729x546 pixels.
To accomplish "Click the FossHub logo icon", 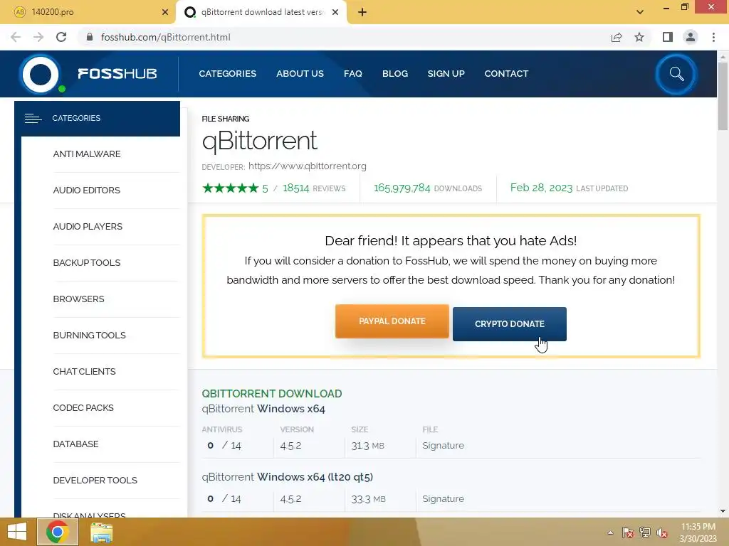I will coord(41,74).
